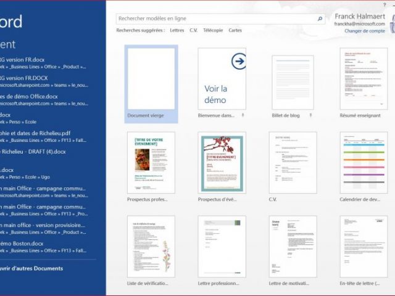Select the Télécopie suggested search
This screenshot has width=395, height=296.
click(x=213, y=30)
